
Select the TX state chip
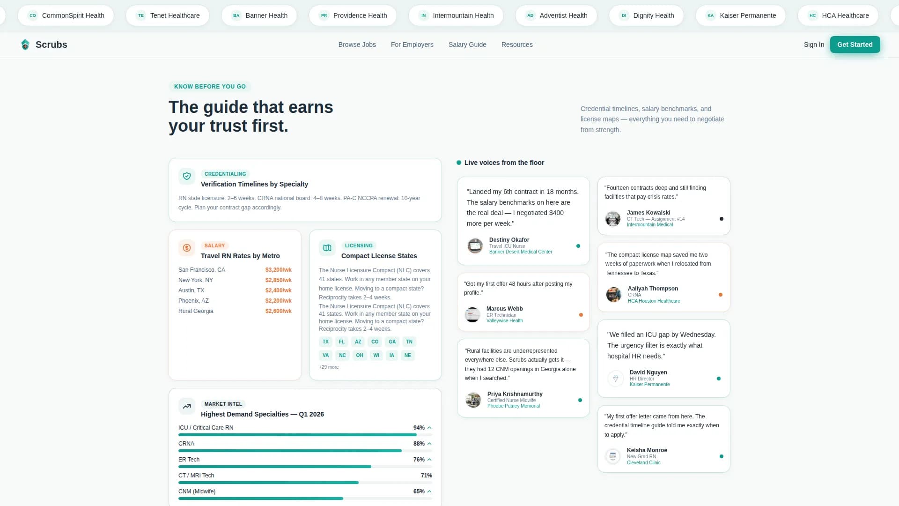point(325,342)
